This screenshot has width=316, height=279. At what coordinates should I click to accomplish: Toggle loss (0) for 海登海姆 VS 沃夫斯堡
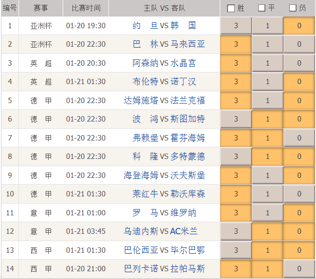pos(299,175)
